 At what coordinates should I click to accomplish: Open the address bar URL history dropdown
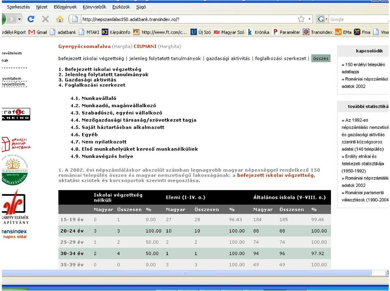[309, 19]
